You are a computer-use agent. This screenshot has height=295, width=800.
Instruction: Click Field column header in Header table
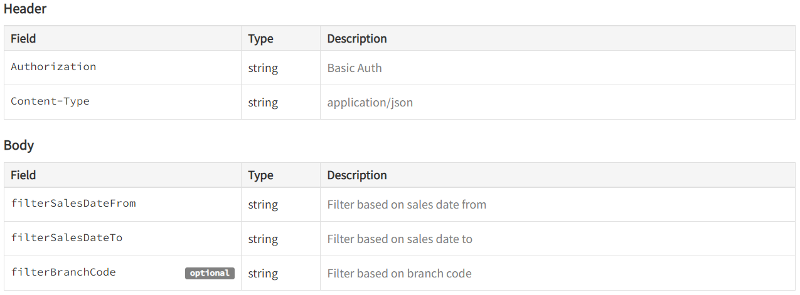click(x=23, y=38)
